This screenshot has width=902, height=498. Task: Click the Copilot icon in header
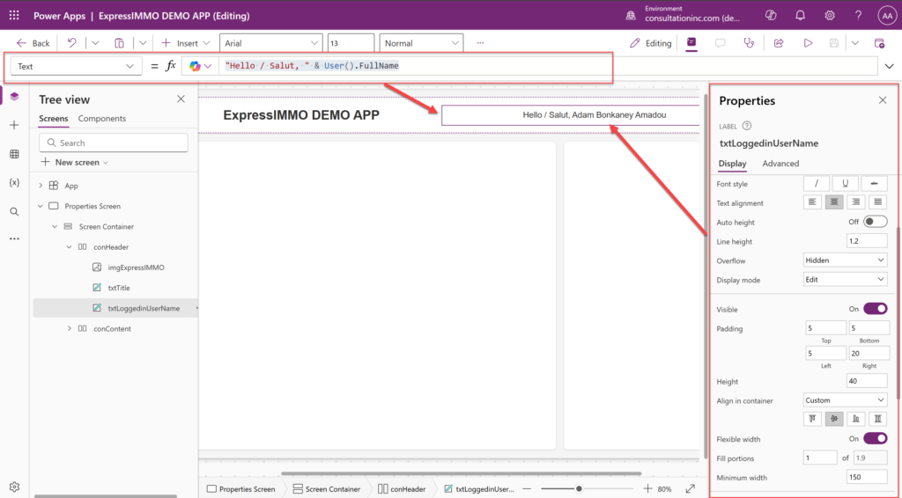771,16
